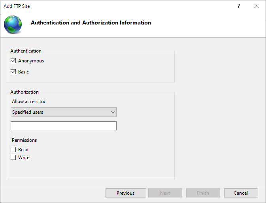Tick the Write permission checkbox

pyautogui.click(x=13, y=158)
